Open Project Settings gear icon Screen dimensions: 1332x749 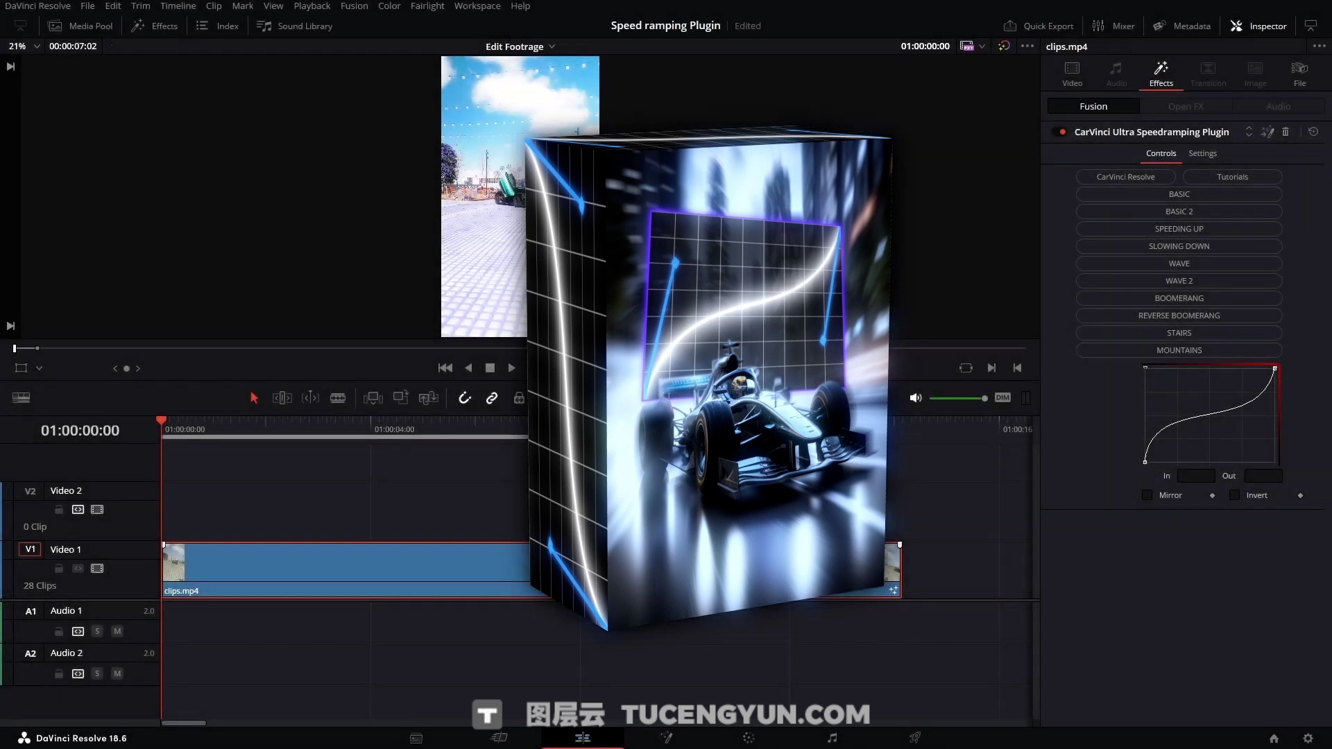1308,739
